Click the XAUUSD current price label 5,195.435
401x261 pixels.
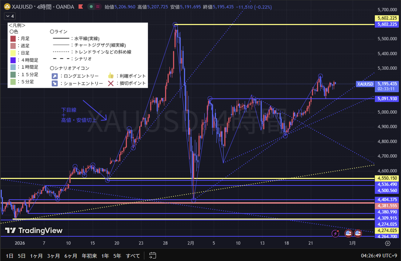(x=387, y=83)
